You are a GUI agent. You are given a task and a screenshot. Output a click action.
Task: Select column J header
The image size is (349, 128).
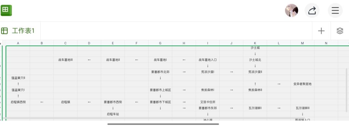click(x=231, y=43)
